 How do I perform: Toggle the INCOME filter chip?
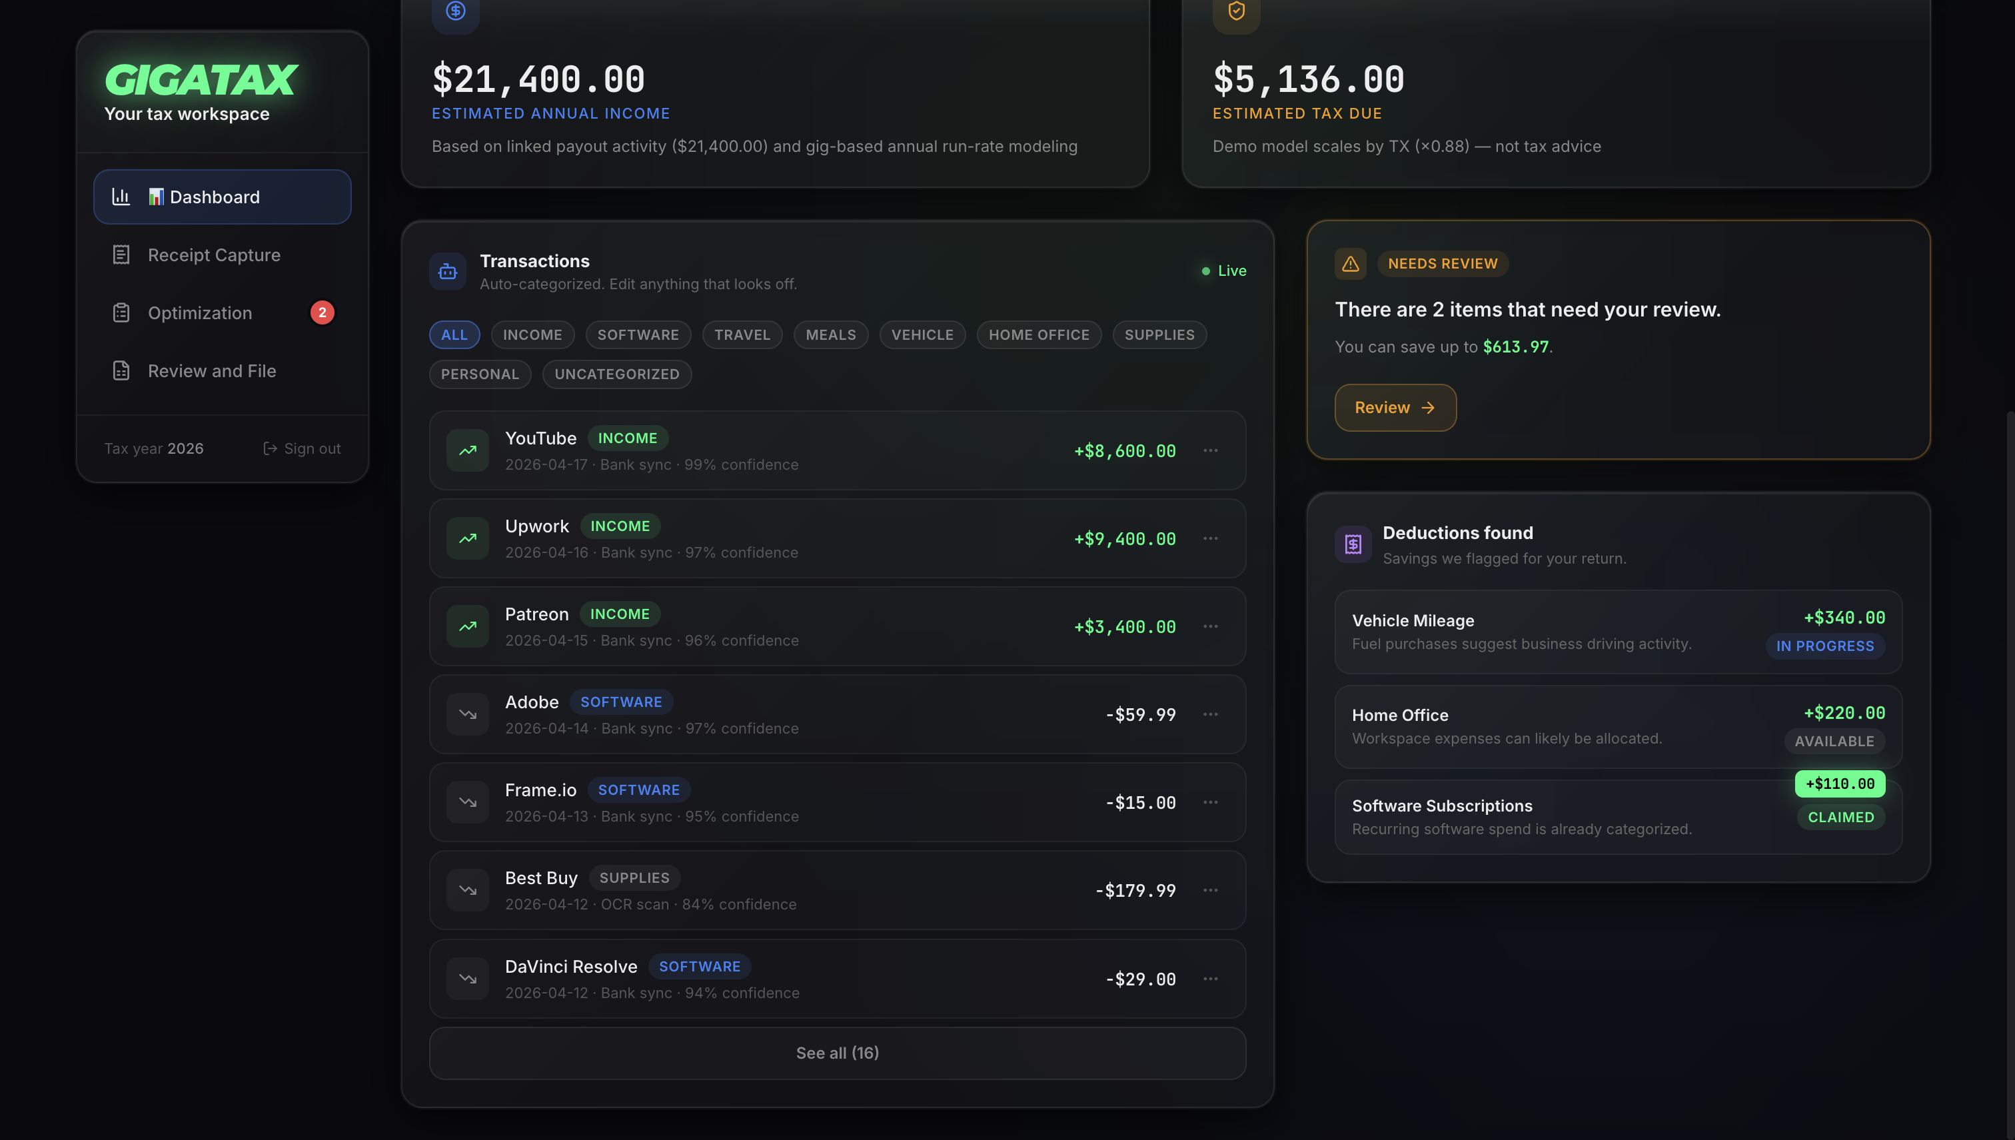click(532, 334)
